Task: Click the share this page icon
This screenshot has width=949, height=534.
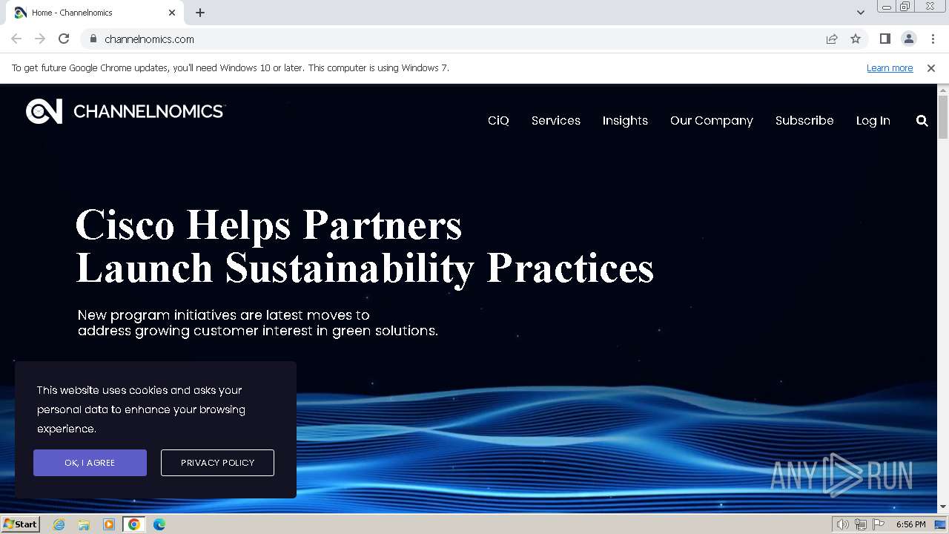Action: [x=832, y=39]
